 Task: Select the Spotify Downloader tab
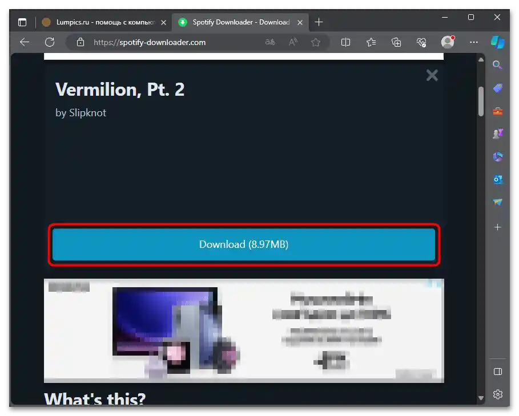(x=240, y=22)
